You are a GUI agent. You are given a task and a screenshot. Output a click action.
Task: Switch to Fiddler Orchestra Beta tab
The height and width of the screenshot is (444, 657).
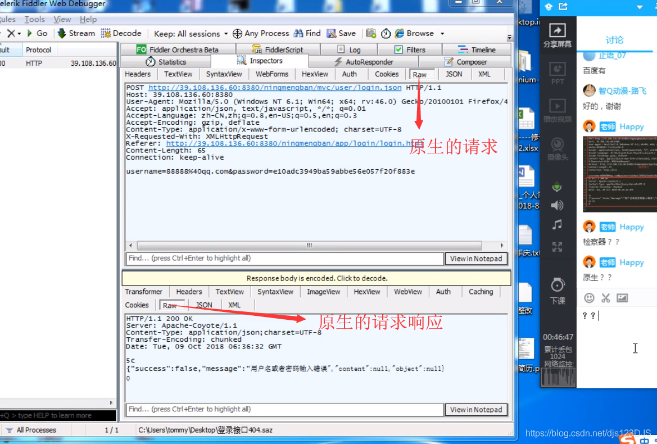(x=178, y=49)
